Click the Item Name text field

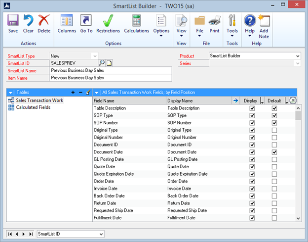111,78
